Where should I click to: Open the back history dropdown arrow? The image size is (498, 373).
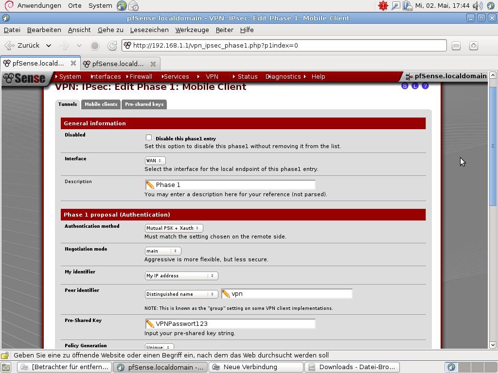click(x=49, y=46)
